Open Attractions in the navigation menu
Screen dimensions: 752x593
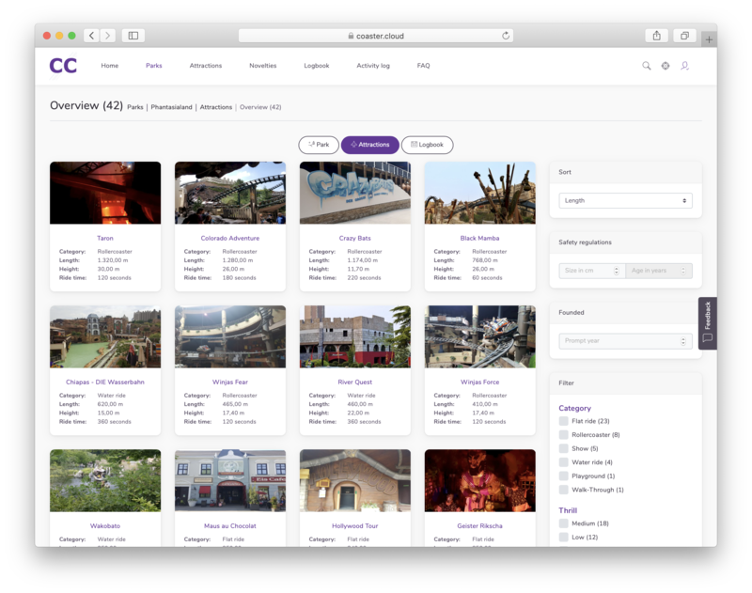206,66
